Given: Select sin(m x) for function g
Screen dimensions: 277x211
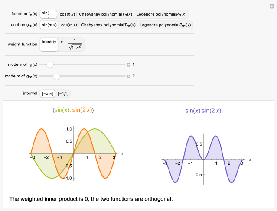Looking at the screenshot, I should pyautogui.click(x=49, y=25).
